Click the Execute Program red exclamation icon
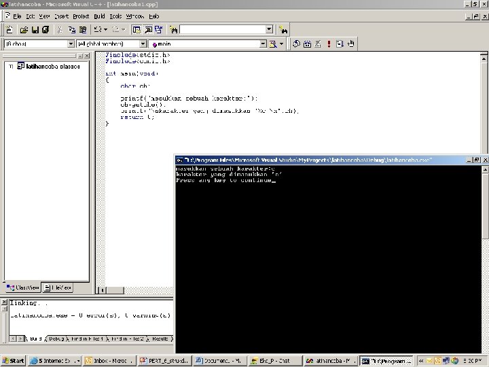The width and height of the screenshot is (489, 367). [329, 43]
